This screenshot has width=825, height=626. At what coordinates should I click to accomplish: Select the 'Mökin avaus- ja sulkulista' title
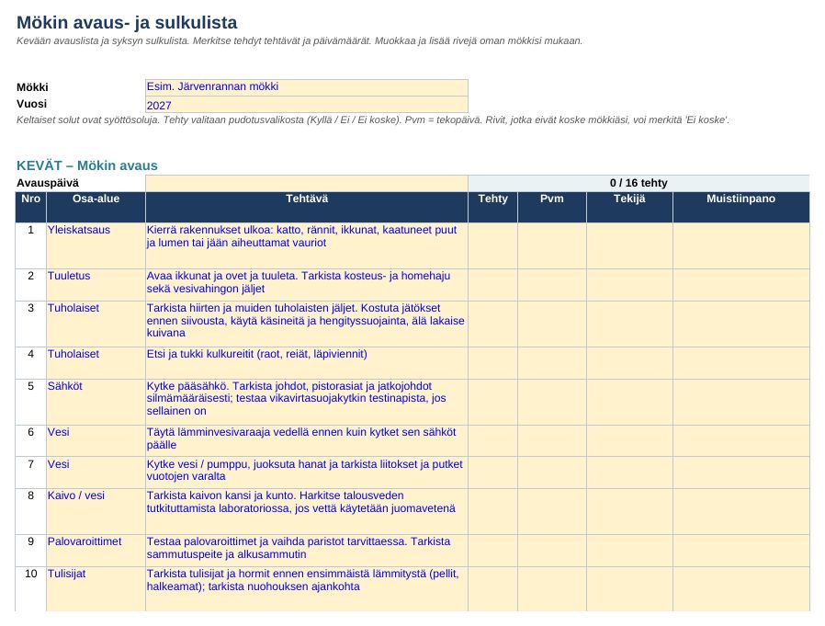[x=127, y=23]
